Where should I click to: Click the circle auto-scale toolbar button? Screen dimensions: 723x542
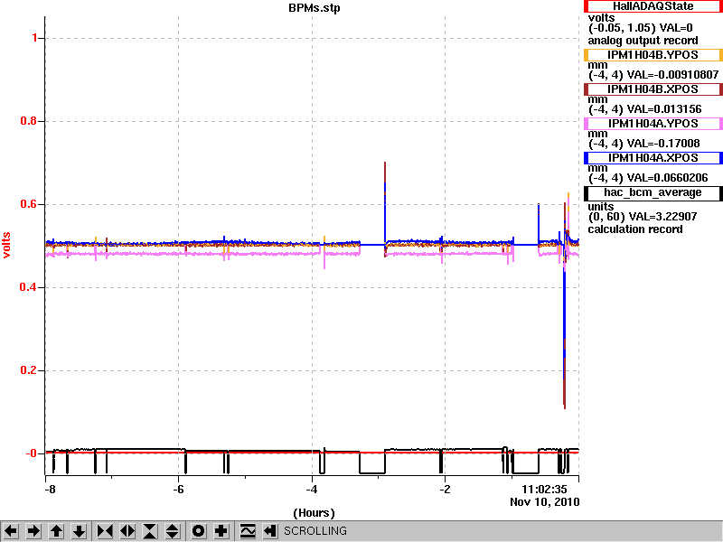tap(199, 531)
